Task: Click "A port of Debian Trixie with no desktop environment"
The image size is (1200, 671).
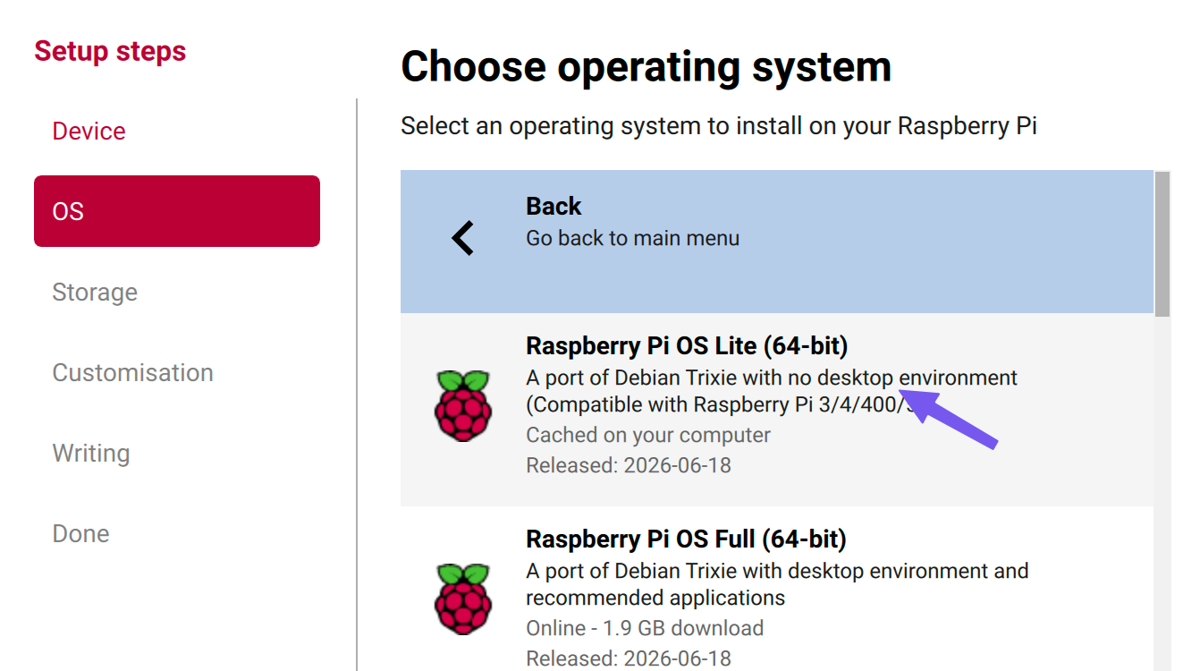Action: click(x=772, y=378)
